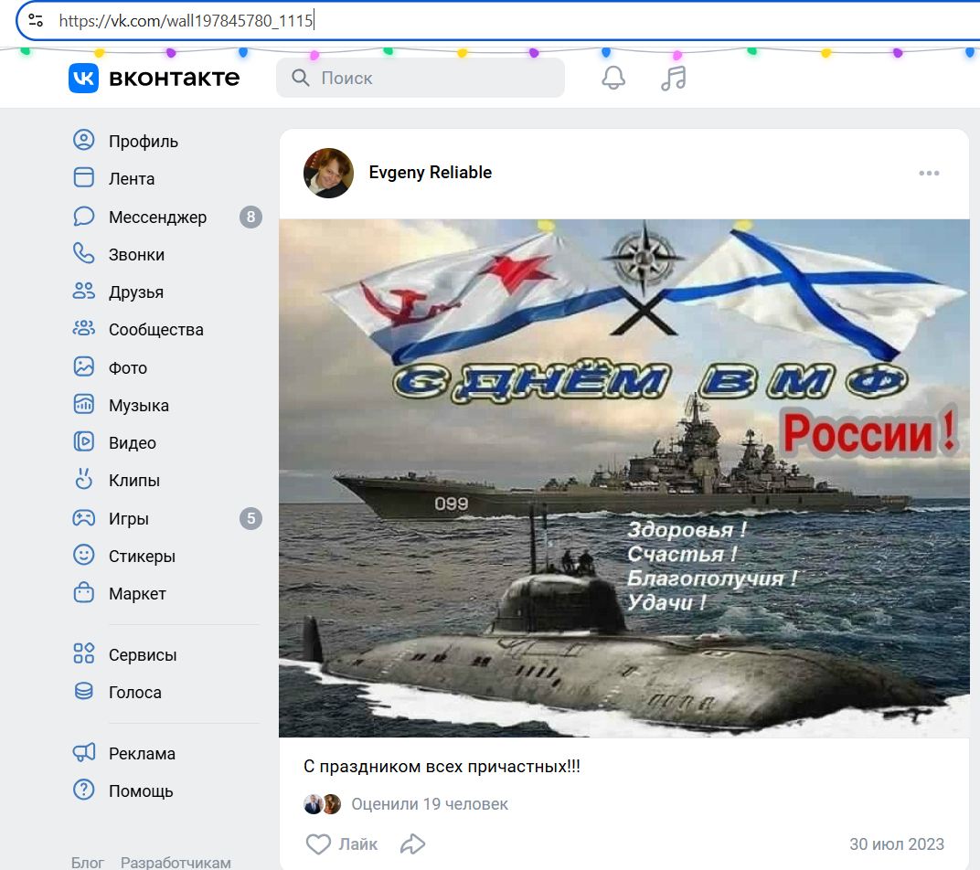980x870 pixels.
Task: Open the post options ellipsis menu
Action: 930,173
